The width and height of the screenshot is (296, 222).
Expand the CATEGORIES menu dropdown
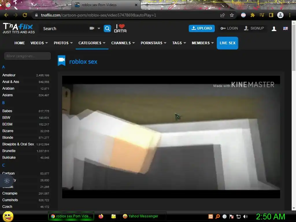(104, 43)
